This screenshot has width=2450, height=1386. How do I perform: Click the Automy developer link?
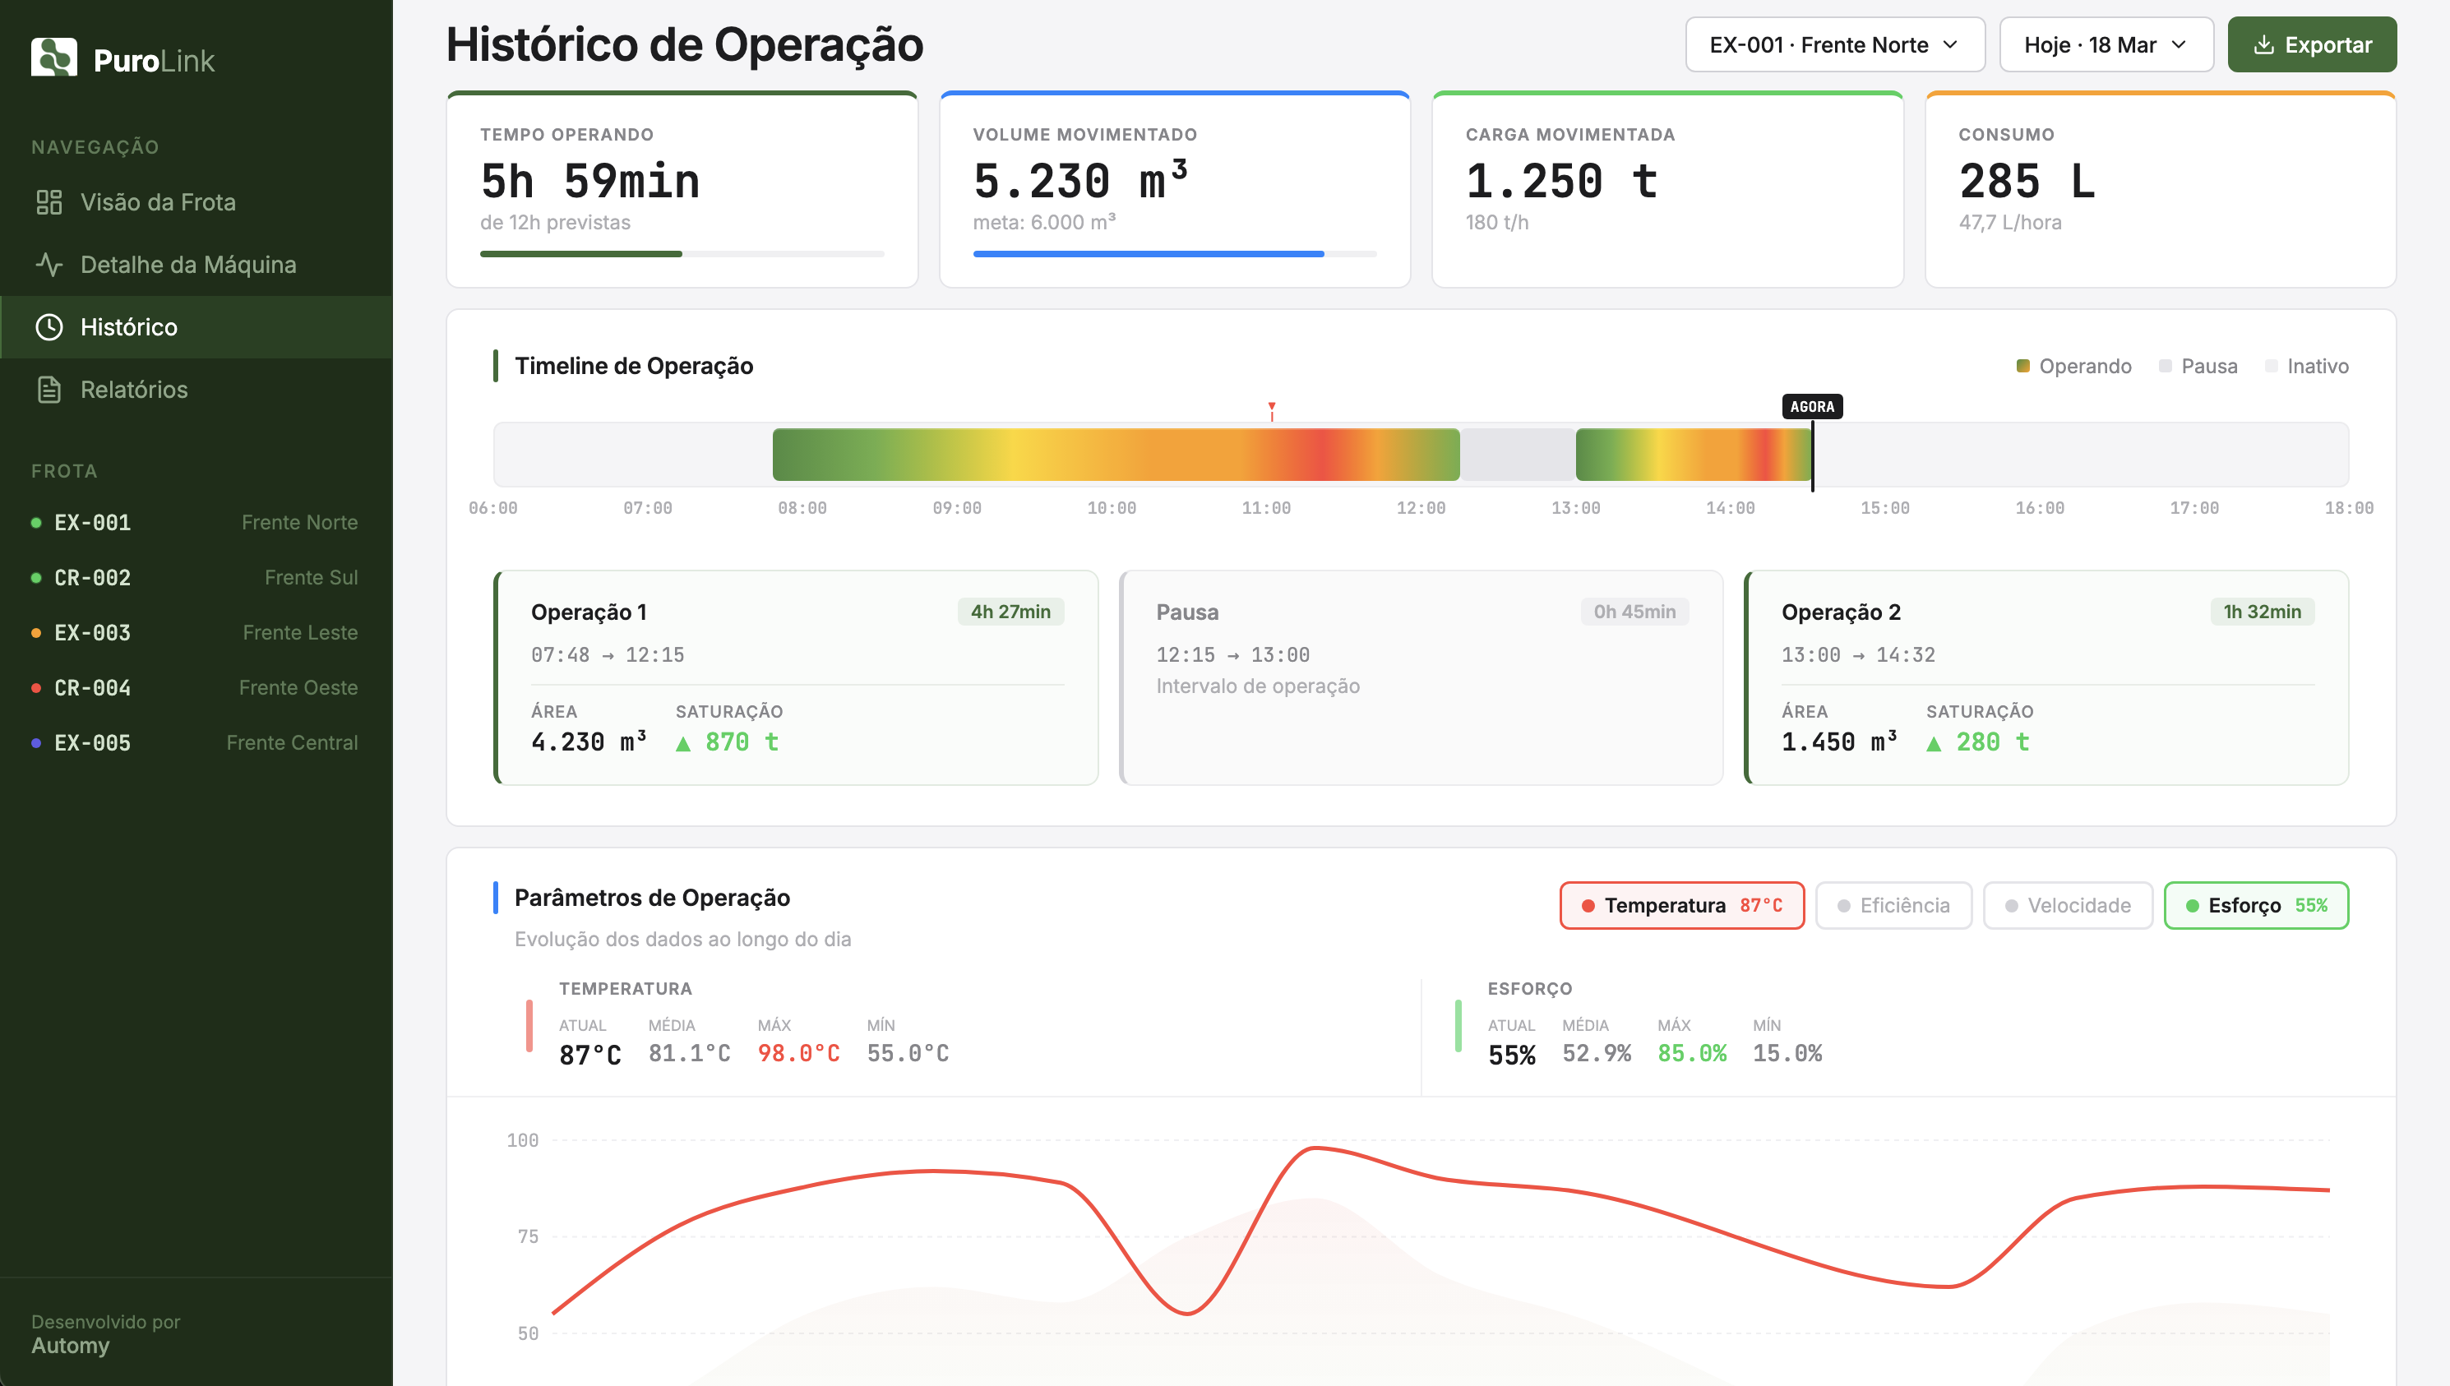point(71,1346)
